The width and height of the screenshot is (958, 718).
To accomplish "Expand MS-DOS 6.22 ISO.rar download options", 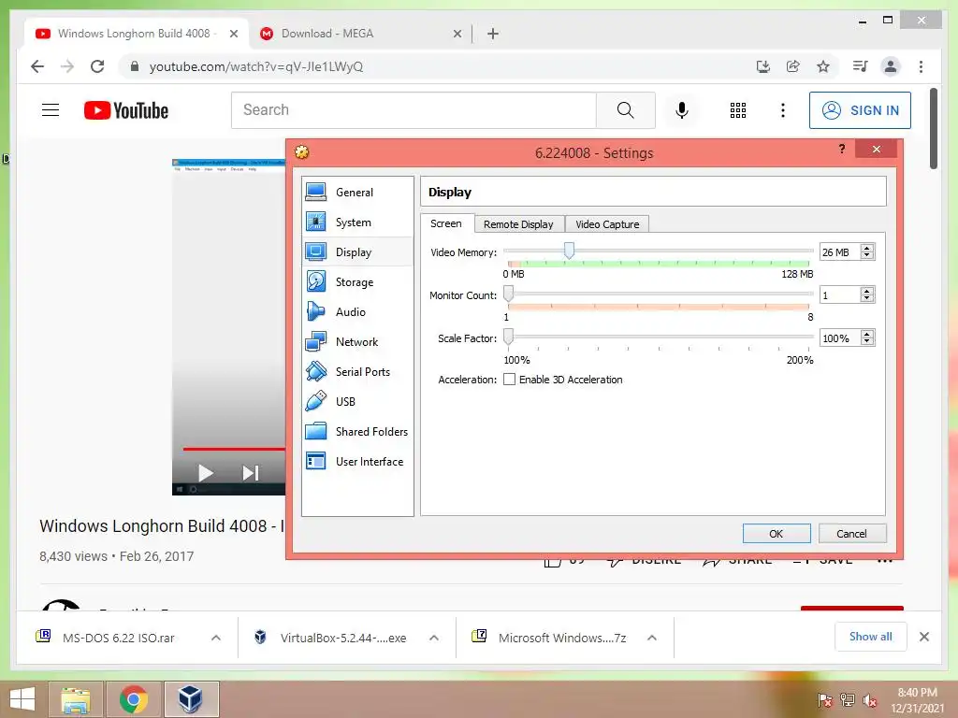I will (216, 638).
